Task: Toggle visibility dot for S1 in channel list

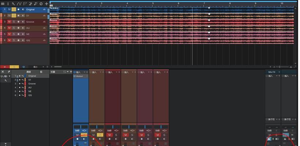Action: (19, 80)
